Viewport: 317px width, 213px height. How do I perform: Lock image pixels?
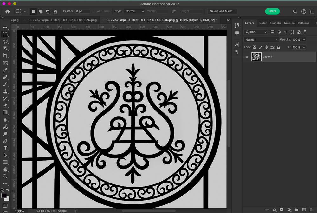[260, 47]
